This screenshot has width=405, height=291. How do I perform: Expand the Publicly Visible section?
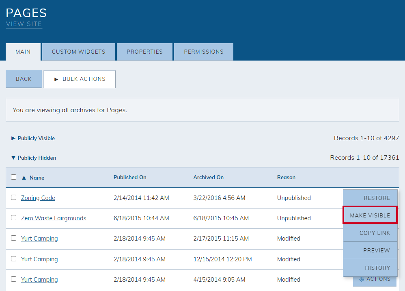pos(33,138)
